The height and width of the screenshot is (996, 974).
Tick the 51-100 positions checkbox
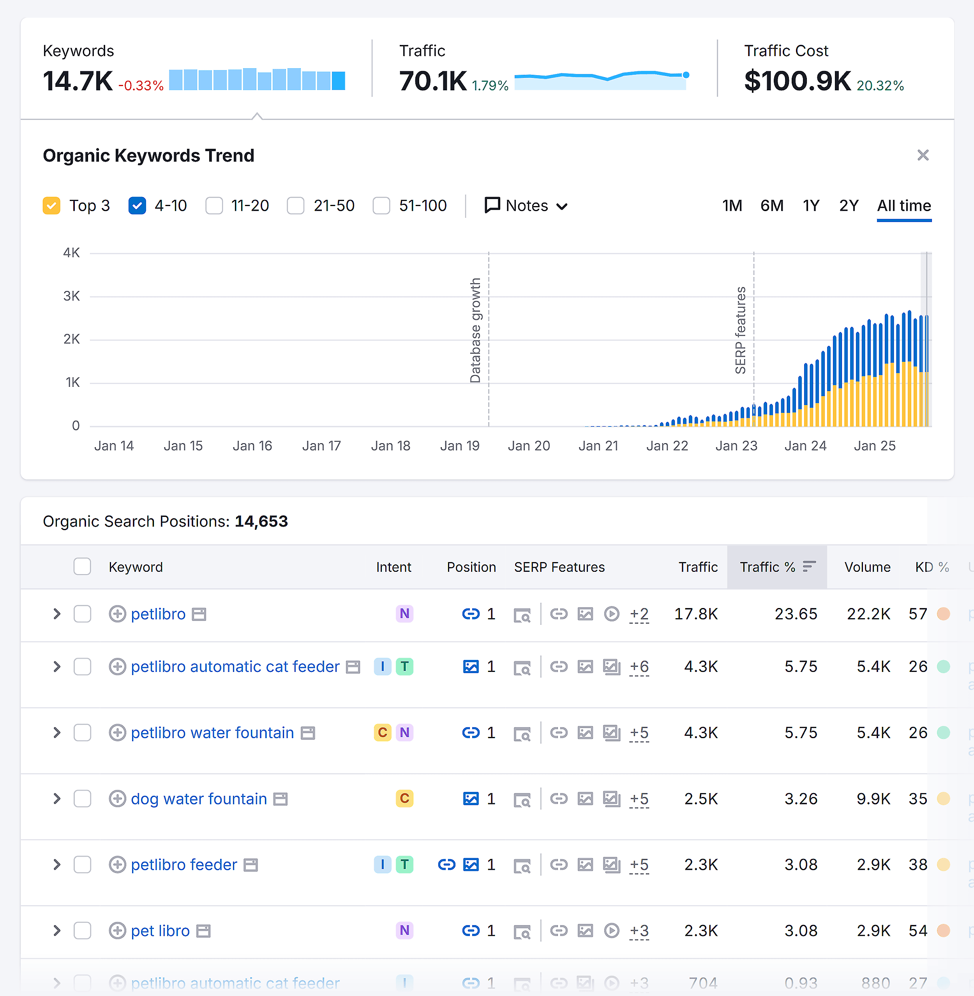point(381,206)
